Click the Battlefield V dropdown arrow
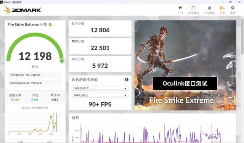The height and width of the screenshot is (143, 244). point(125,88)
